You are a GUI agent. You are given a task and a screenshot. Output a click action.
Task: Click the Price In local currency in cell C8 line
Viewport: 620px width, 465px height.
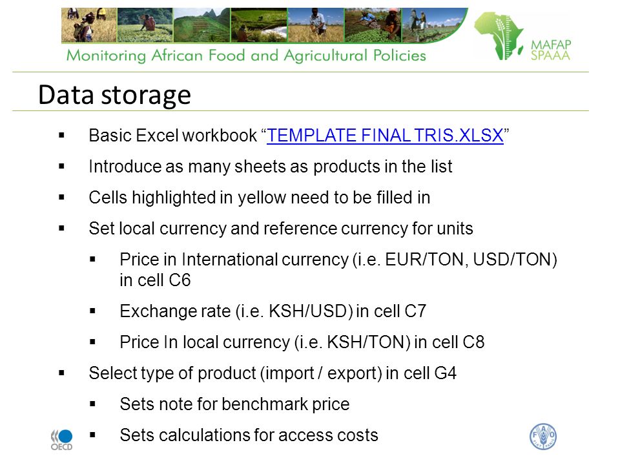pyautogui.click(x=302, y=342)
